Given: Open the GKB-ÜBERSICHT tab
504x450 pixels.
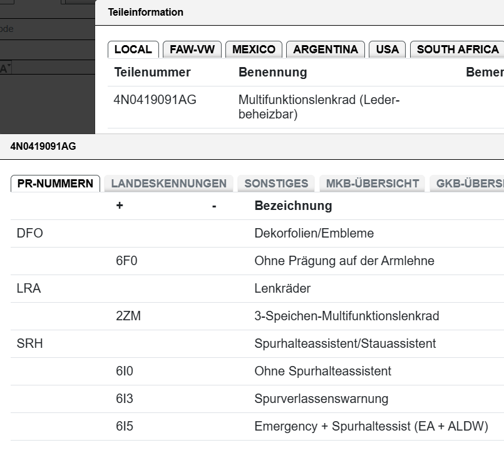Looking at the screenshot, I should coord(467,184).
